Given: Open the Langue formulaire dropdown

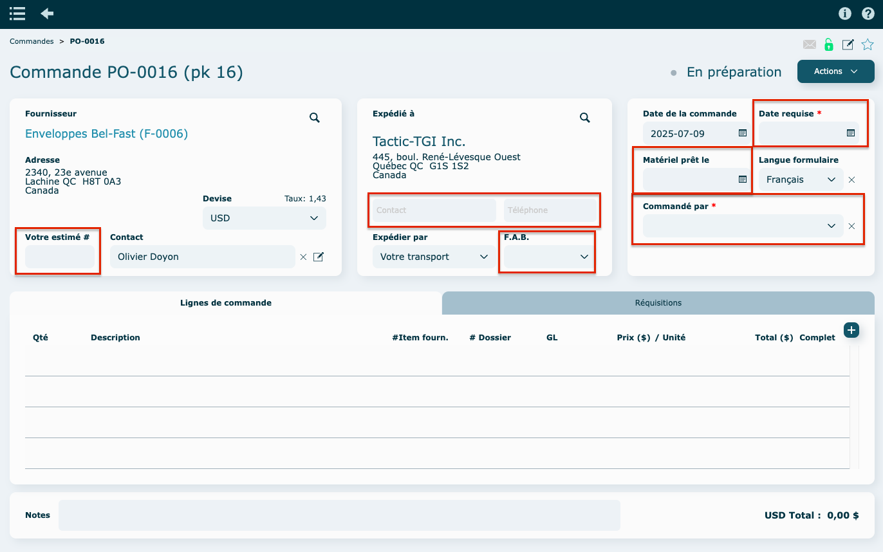Looking at the screenshot, I should point(801,179).
